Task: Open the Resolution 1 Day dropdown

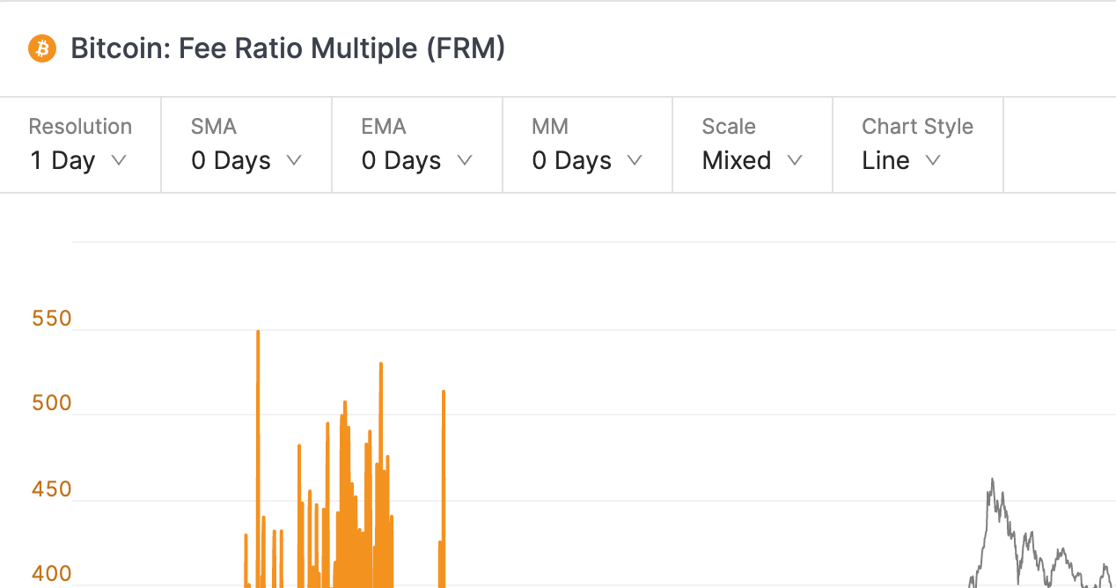Action: coord(80,144)
